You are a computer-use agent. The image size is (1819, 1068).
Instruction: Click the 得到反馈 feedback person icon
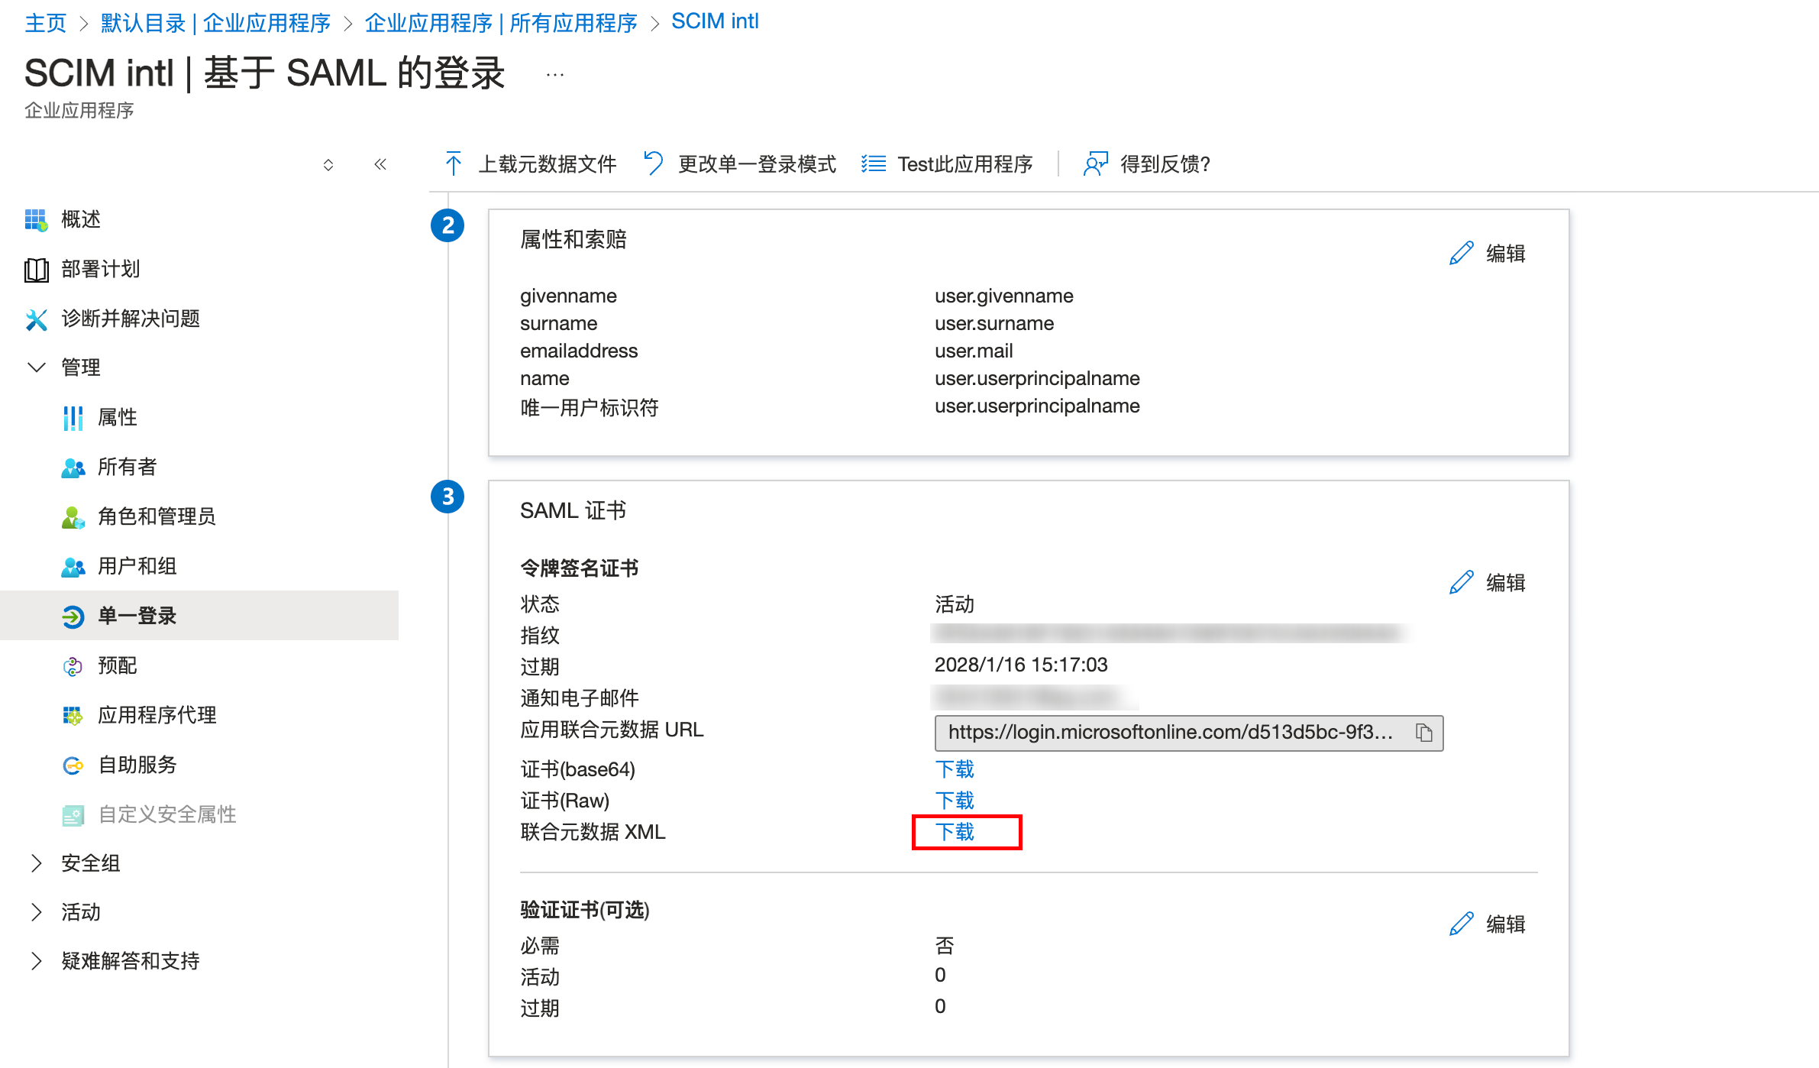(x=1095, y=163)
